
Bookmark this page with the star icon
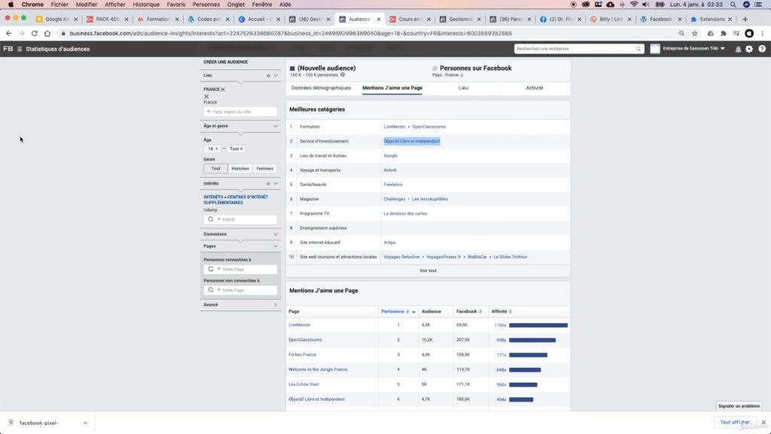coord(695,33)
